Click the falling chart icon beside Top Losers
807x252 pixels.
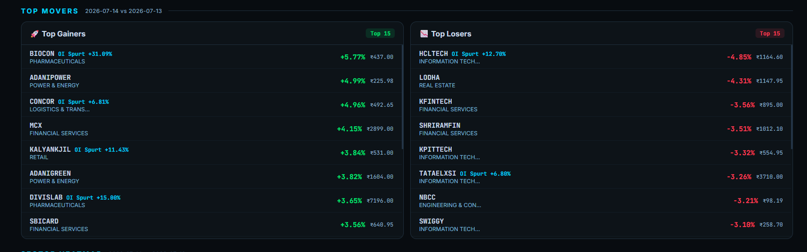pyautogui.click(x=424, y=34)
